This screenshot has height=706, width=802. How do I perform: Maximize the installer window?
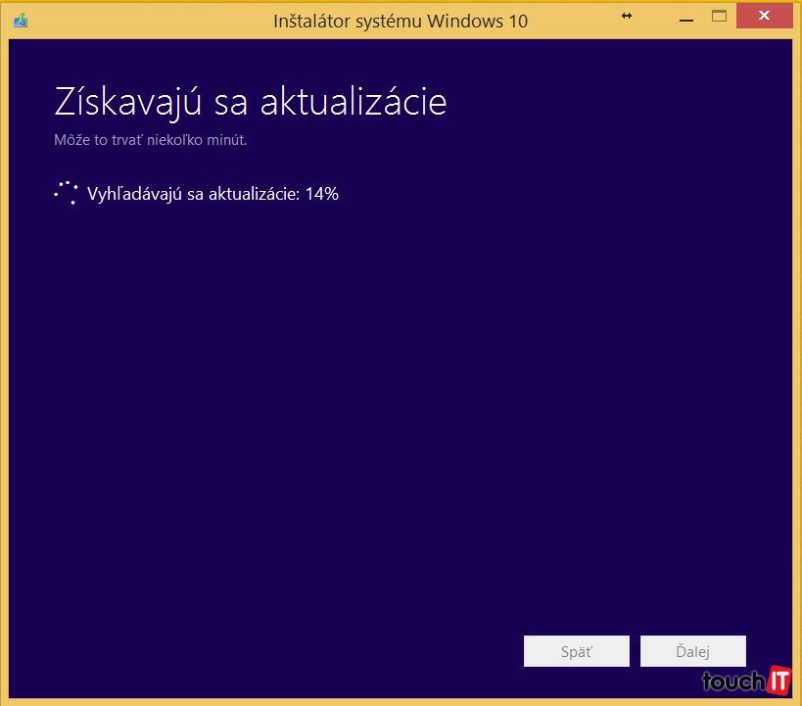(x=720, y=17)
